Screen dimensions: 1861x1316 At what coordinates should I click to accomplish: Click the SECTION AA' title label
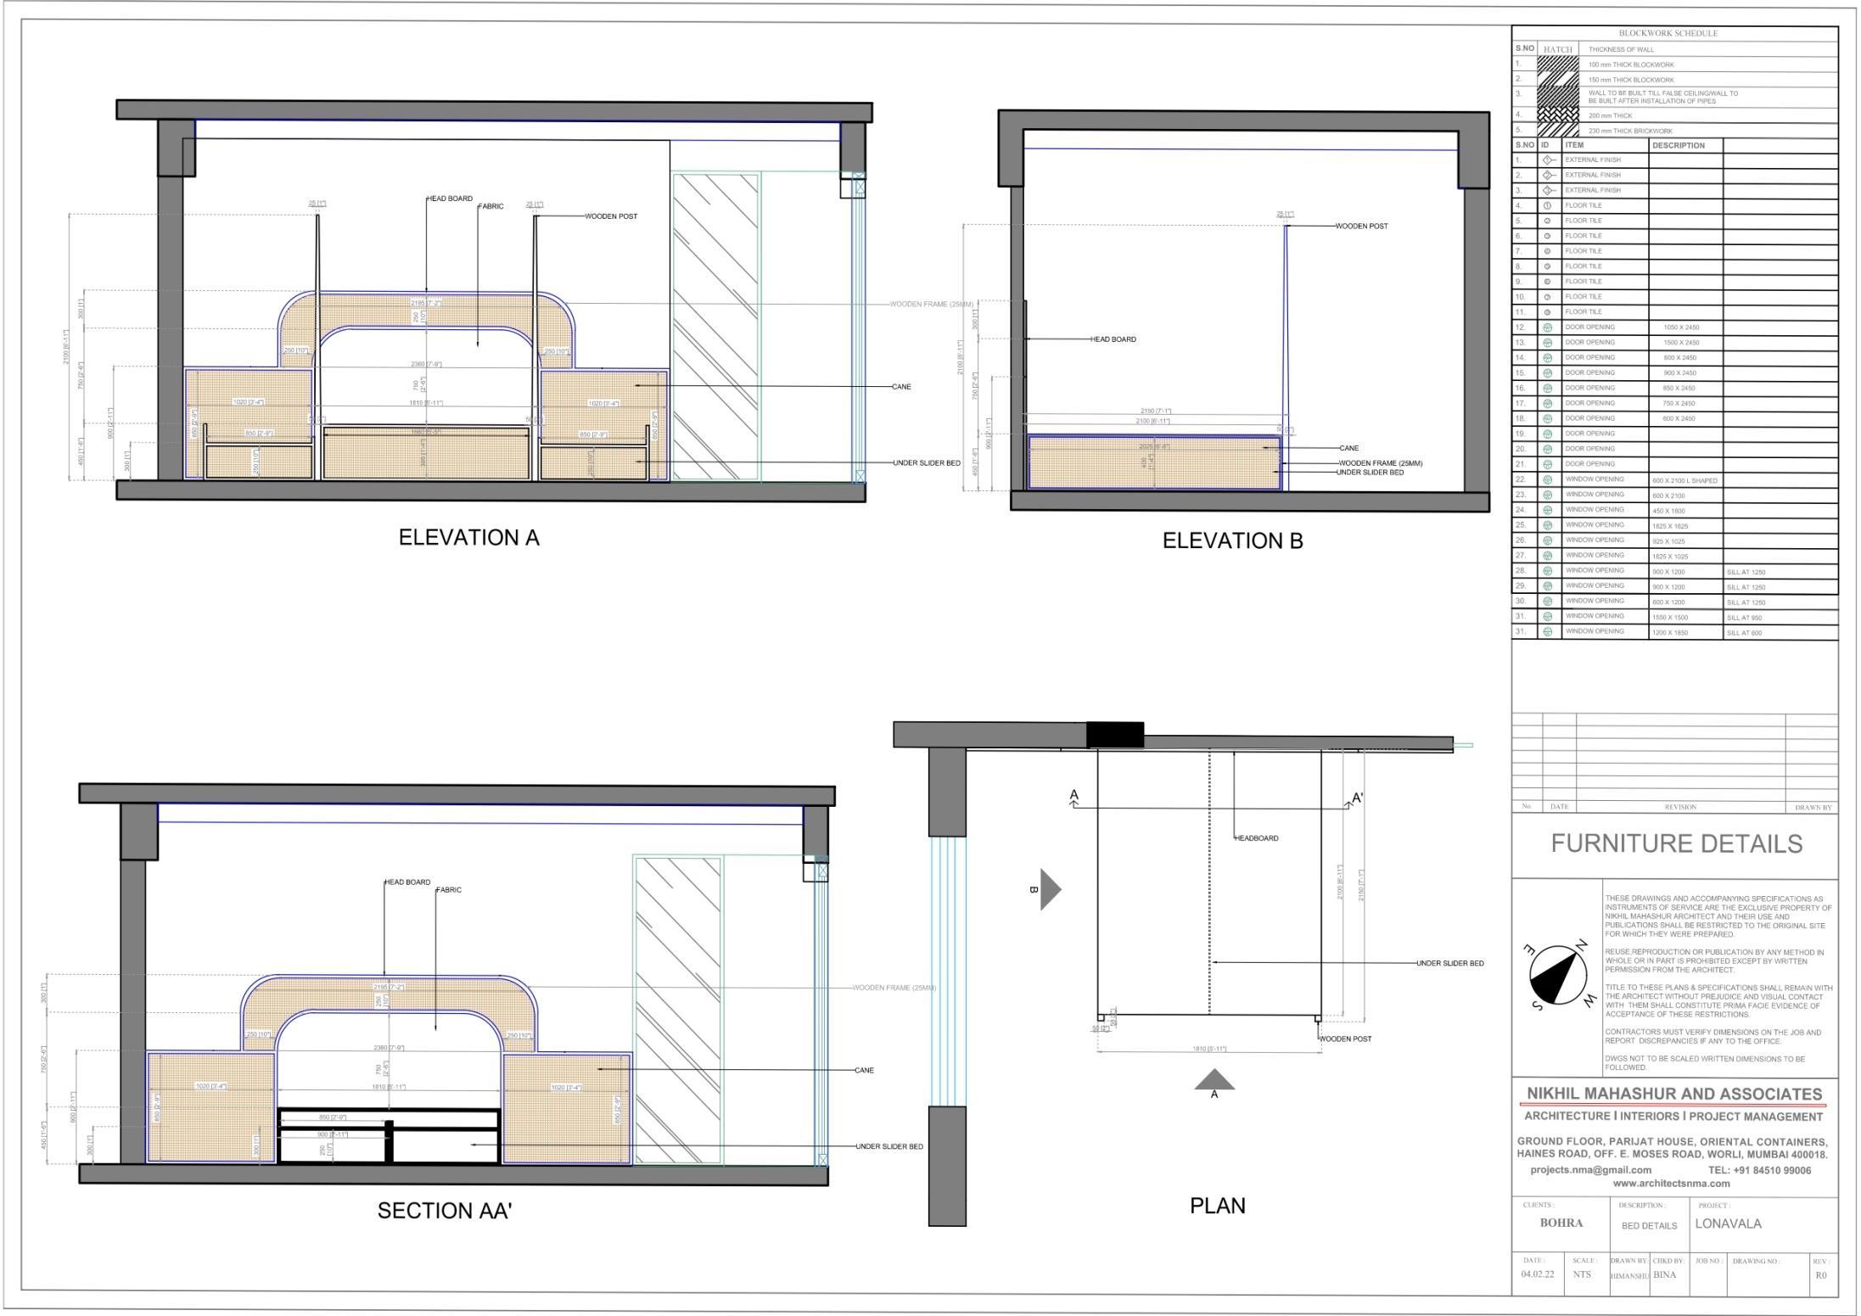pyautogui.click(x=445, y=1210)
